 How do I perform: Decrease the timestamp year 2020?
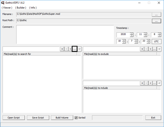(131, 36)
